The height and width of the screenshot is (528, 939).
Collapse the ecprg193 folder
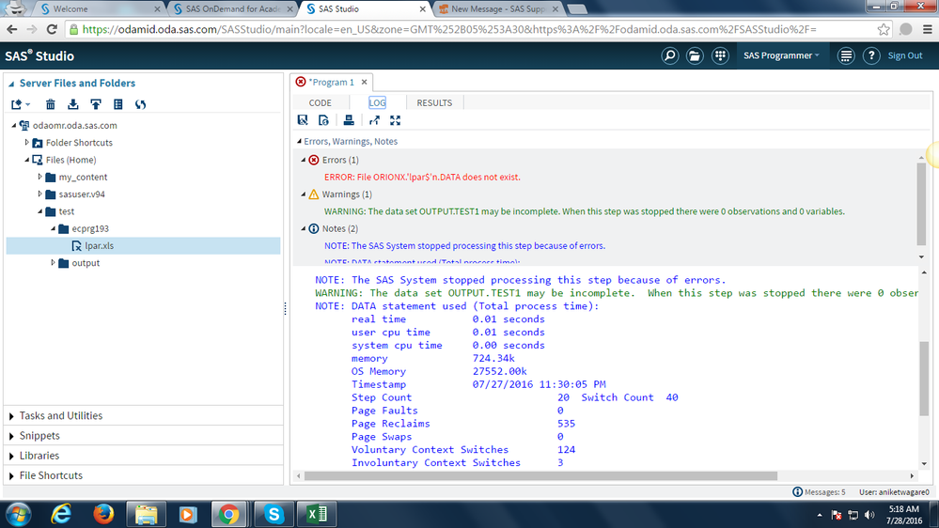pyautogui.click(x=54, y=228)
